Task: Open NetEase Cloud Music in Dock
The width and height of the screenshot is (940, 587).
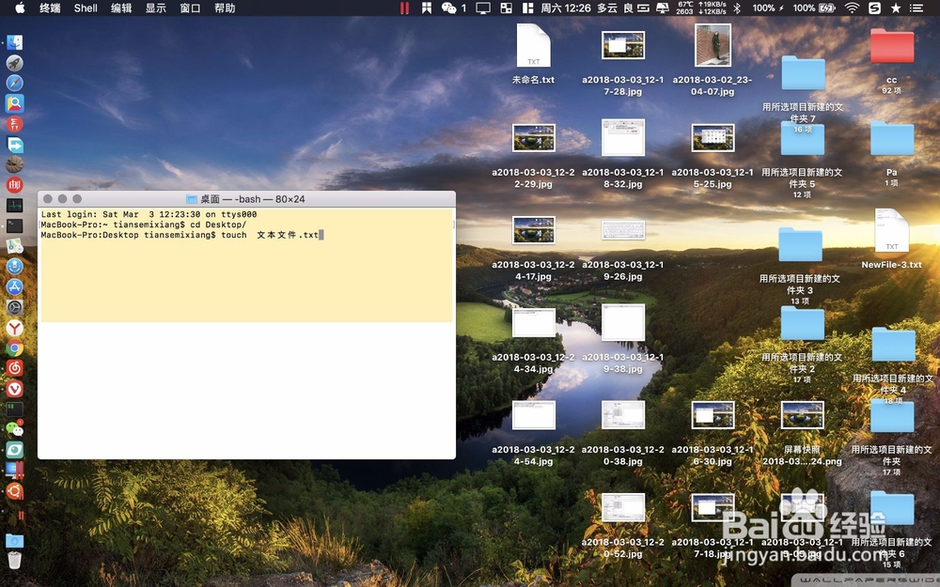Action: [x=14, y=368]
